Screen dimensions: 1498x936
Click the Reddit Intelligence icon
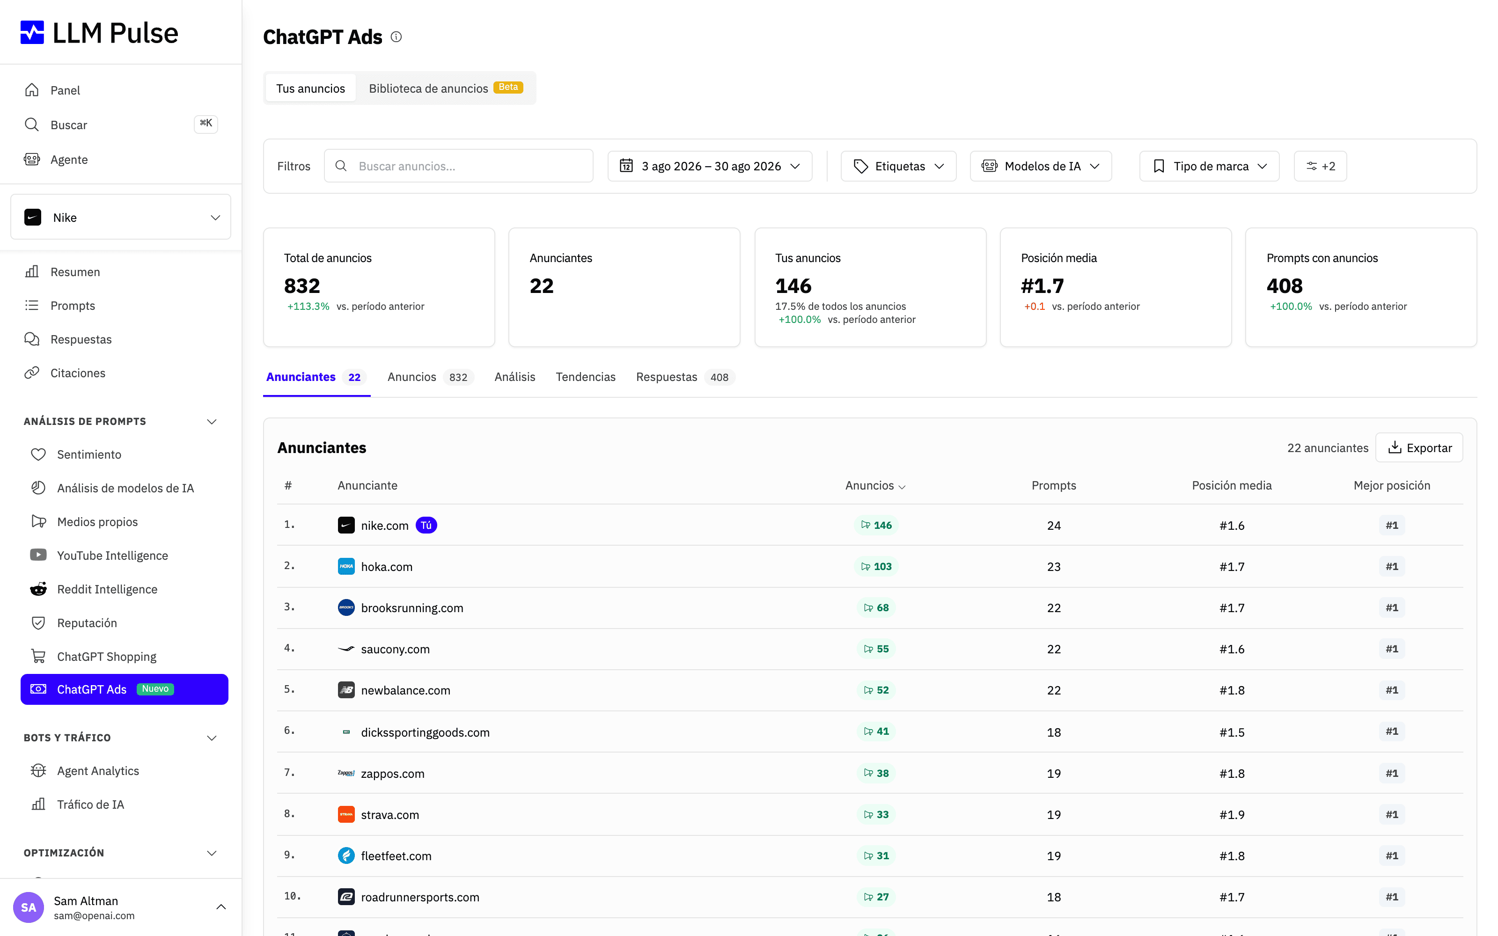click(x=38, y=589)
